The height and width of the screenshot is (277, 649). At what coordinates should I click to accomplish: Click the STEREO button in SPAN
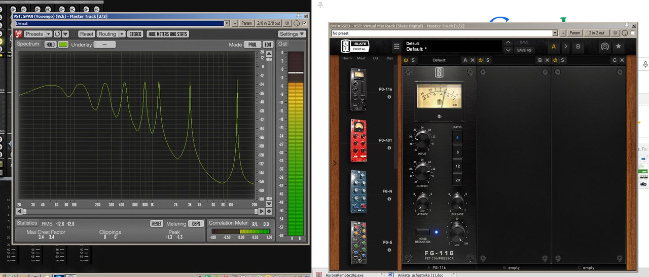pos(135,34)
